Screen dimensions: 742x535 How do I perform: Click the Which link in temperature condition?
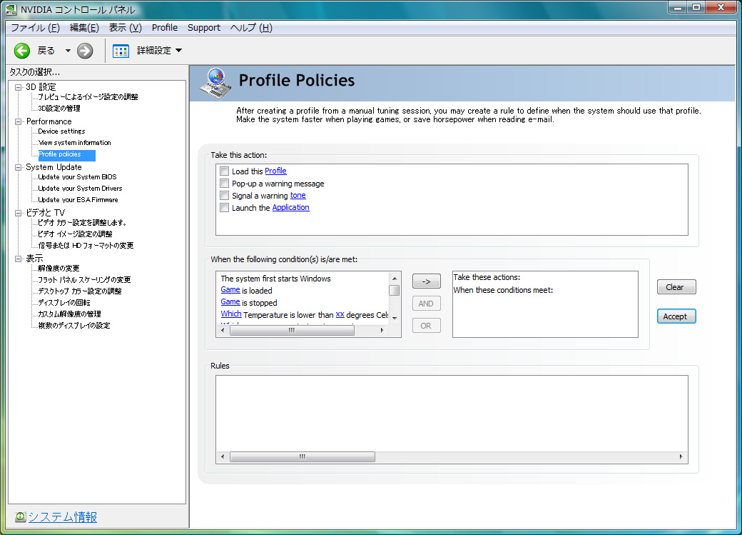(231, 314)
